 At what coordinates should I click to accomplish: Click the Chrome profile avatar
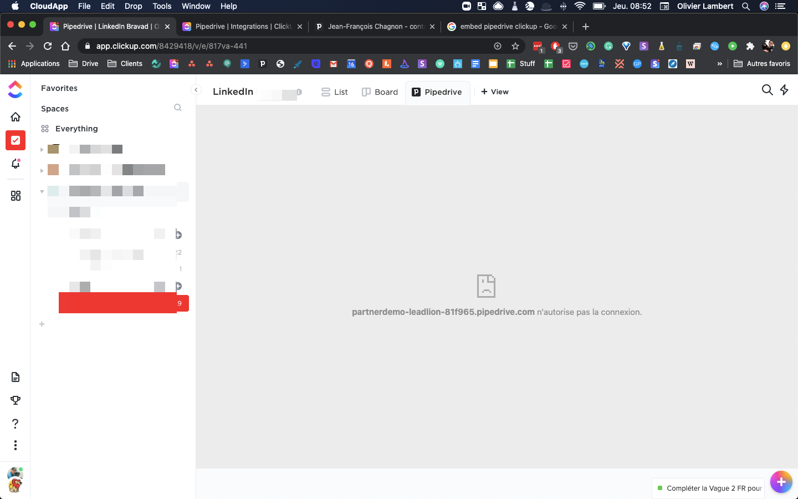[x=768, y=46]
